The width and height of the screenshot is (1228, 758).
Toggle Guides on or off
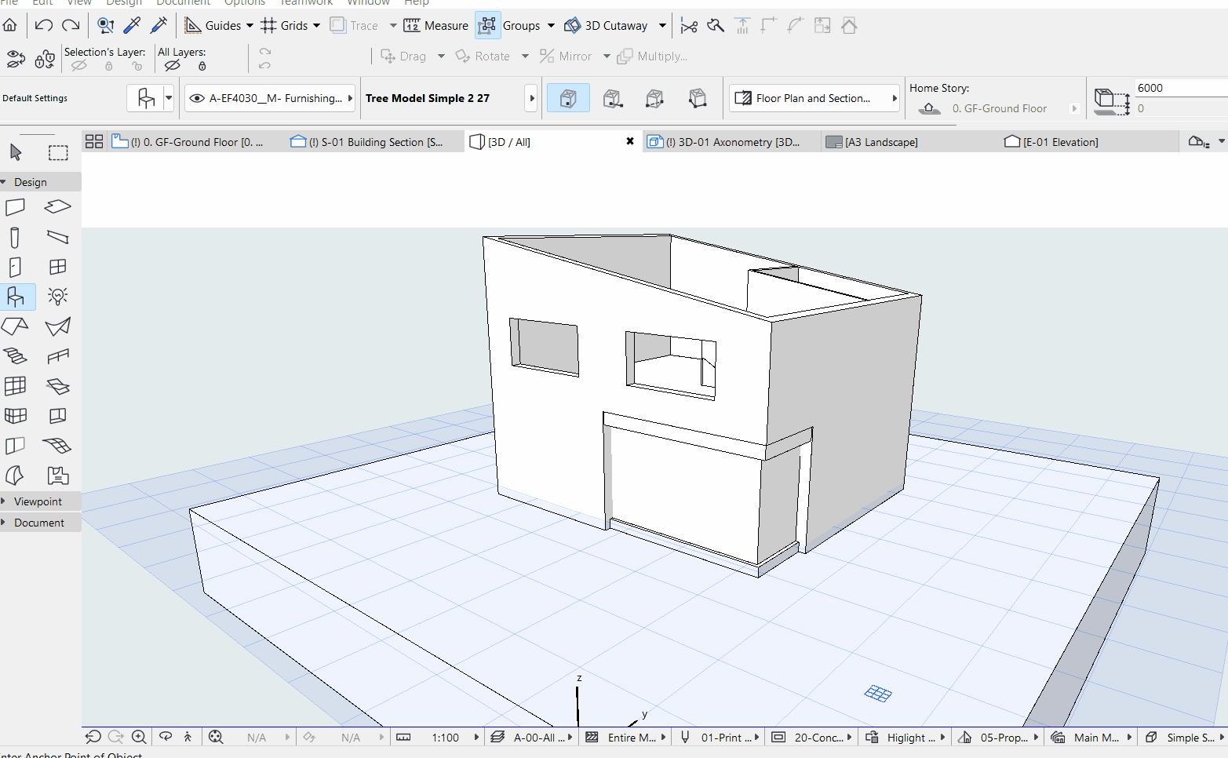[x=213, y=26]
